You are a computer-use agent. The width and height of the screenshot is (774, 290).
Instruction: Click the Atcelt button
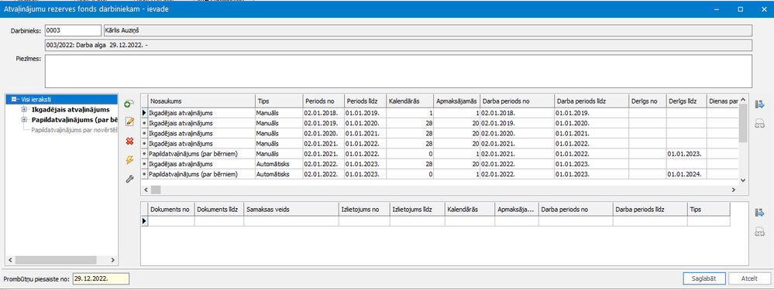[749, 278]
